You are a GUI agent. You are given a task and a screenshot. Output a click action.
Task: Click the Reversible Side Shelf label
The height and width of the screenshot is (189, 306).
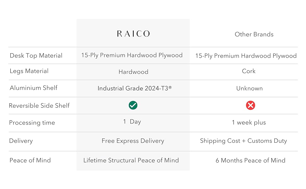tap(39, 106)
